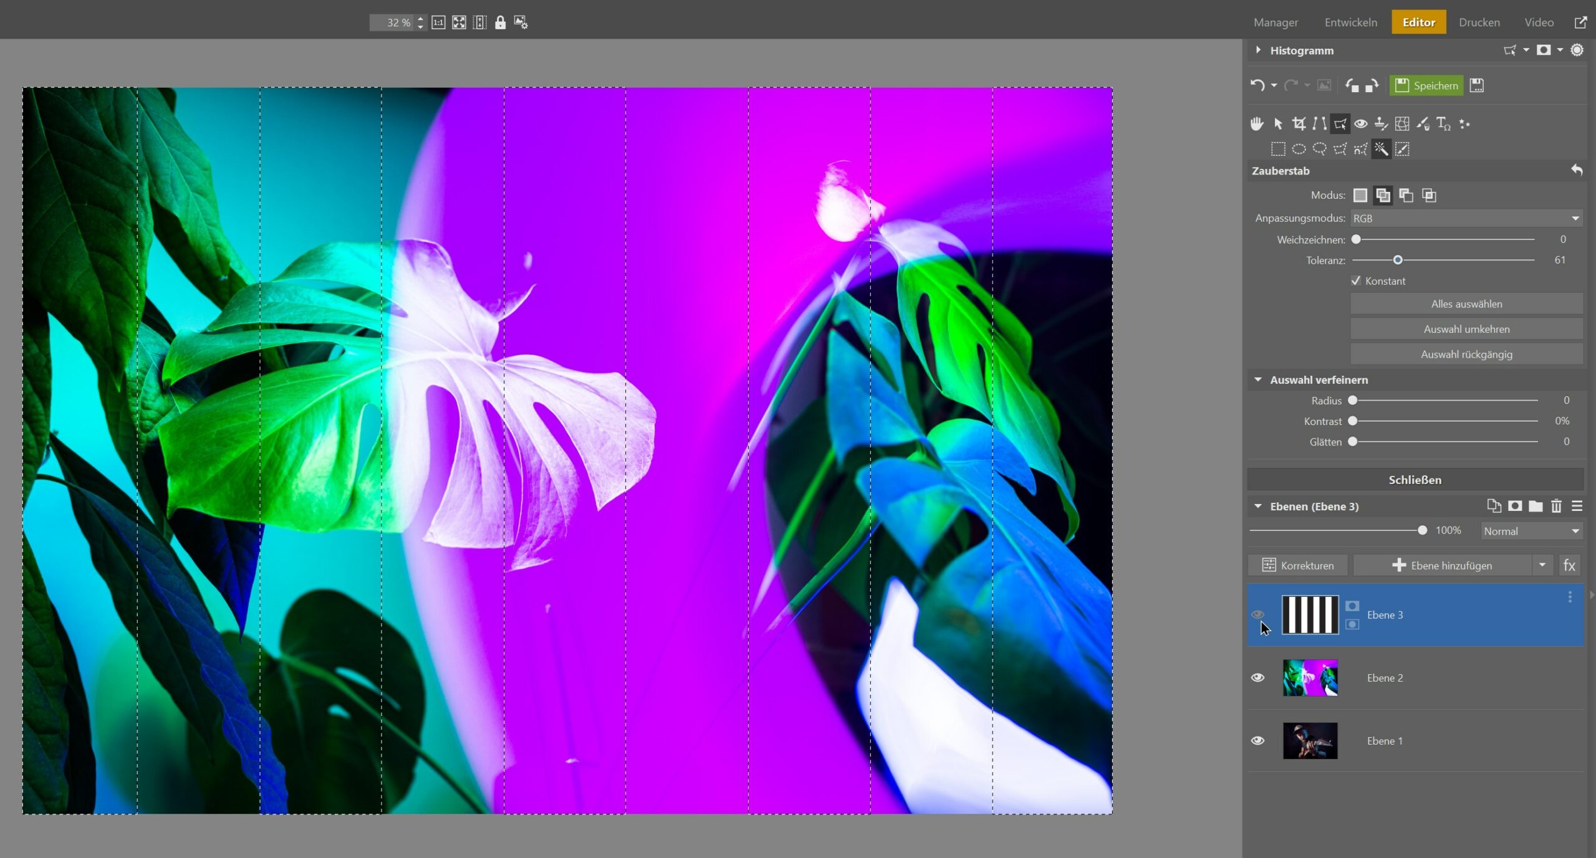Open the Normal blend mode dropdown
The width and height of the screenshot is (1596, 858).
tap(1532, 531)
